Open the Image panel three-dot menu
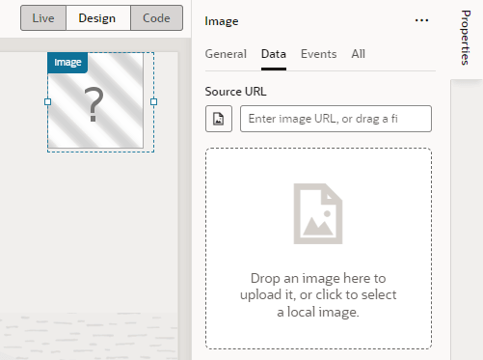The width and height of the screenshot is (483, 360). click(x=421, y=20)
